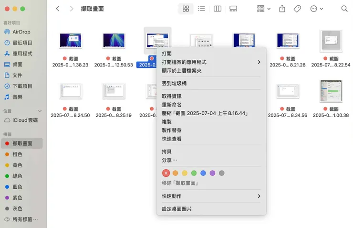Choose 拷貝 menu item
This screenshot has height=228, width=353.
coord(211,152)
